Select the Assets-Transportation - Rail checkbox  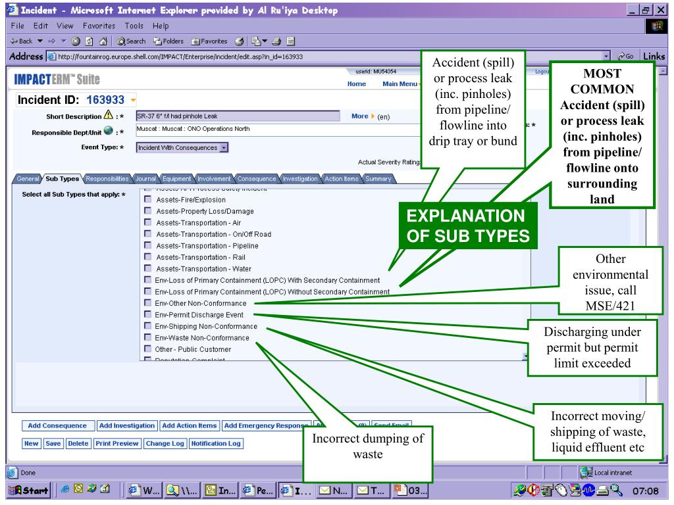148,257
